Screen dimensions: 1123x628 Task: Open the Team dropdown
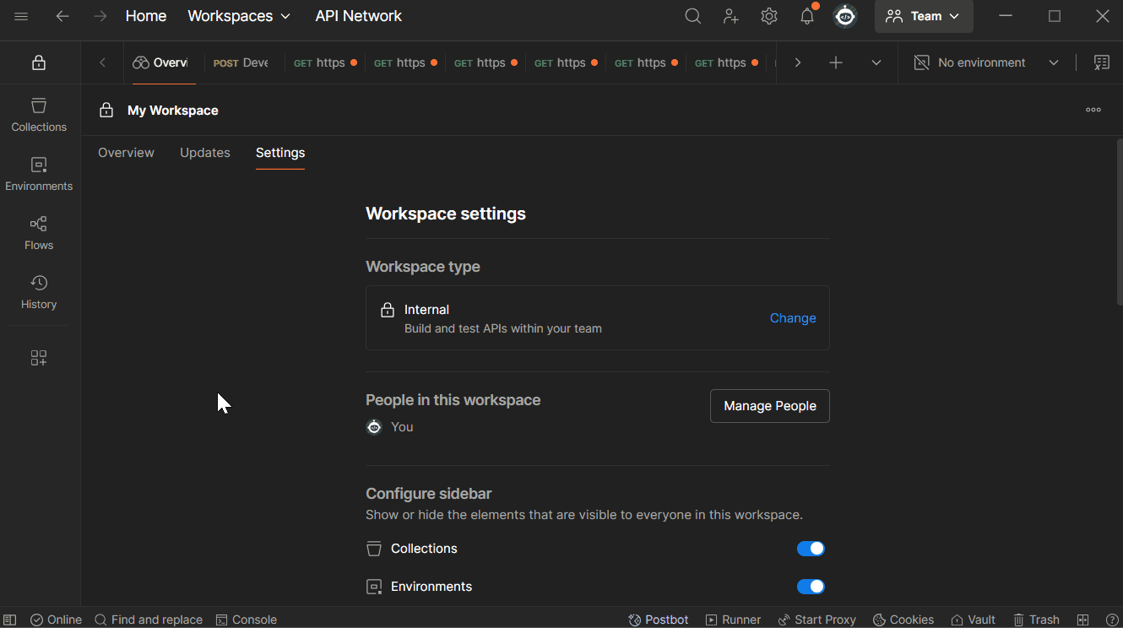pos(924,16)
